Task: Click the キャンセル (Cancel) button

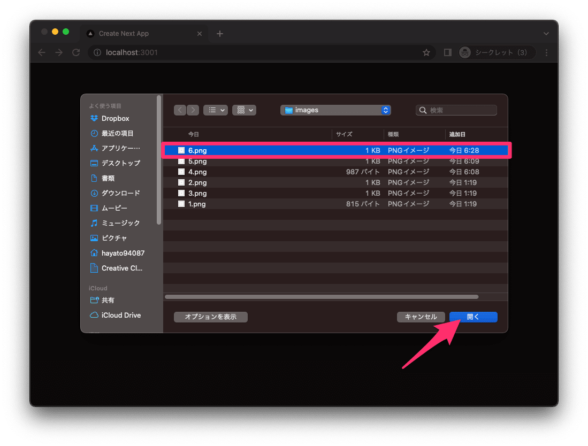Action: pyautogui.click(x=421, y=317)
